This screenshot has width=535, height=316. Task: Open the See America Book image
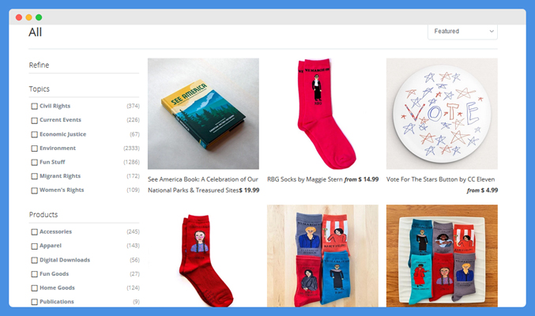pos(203,114)
